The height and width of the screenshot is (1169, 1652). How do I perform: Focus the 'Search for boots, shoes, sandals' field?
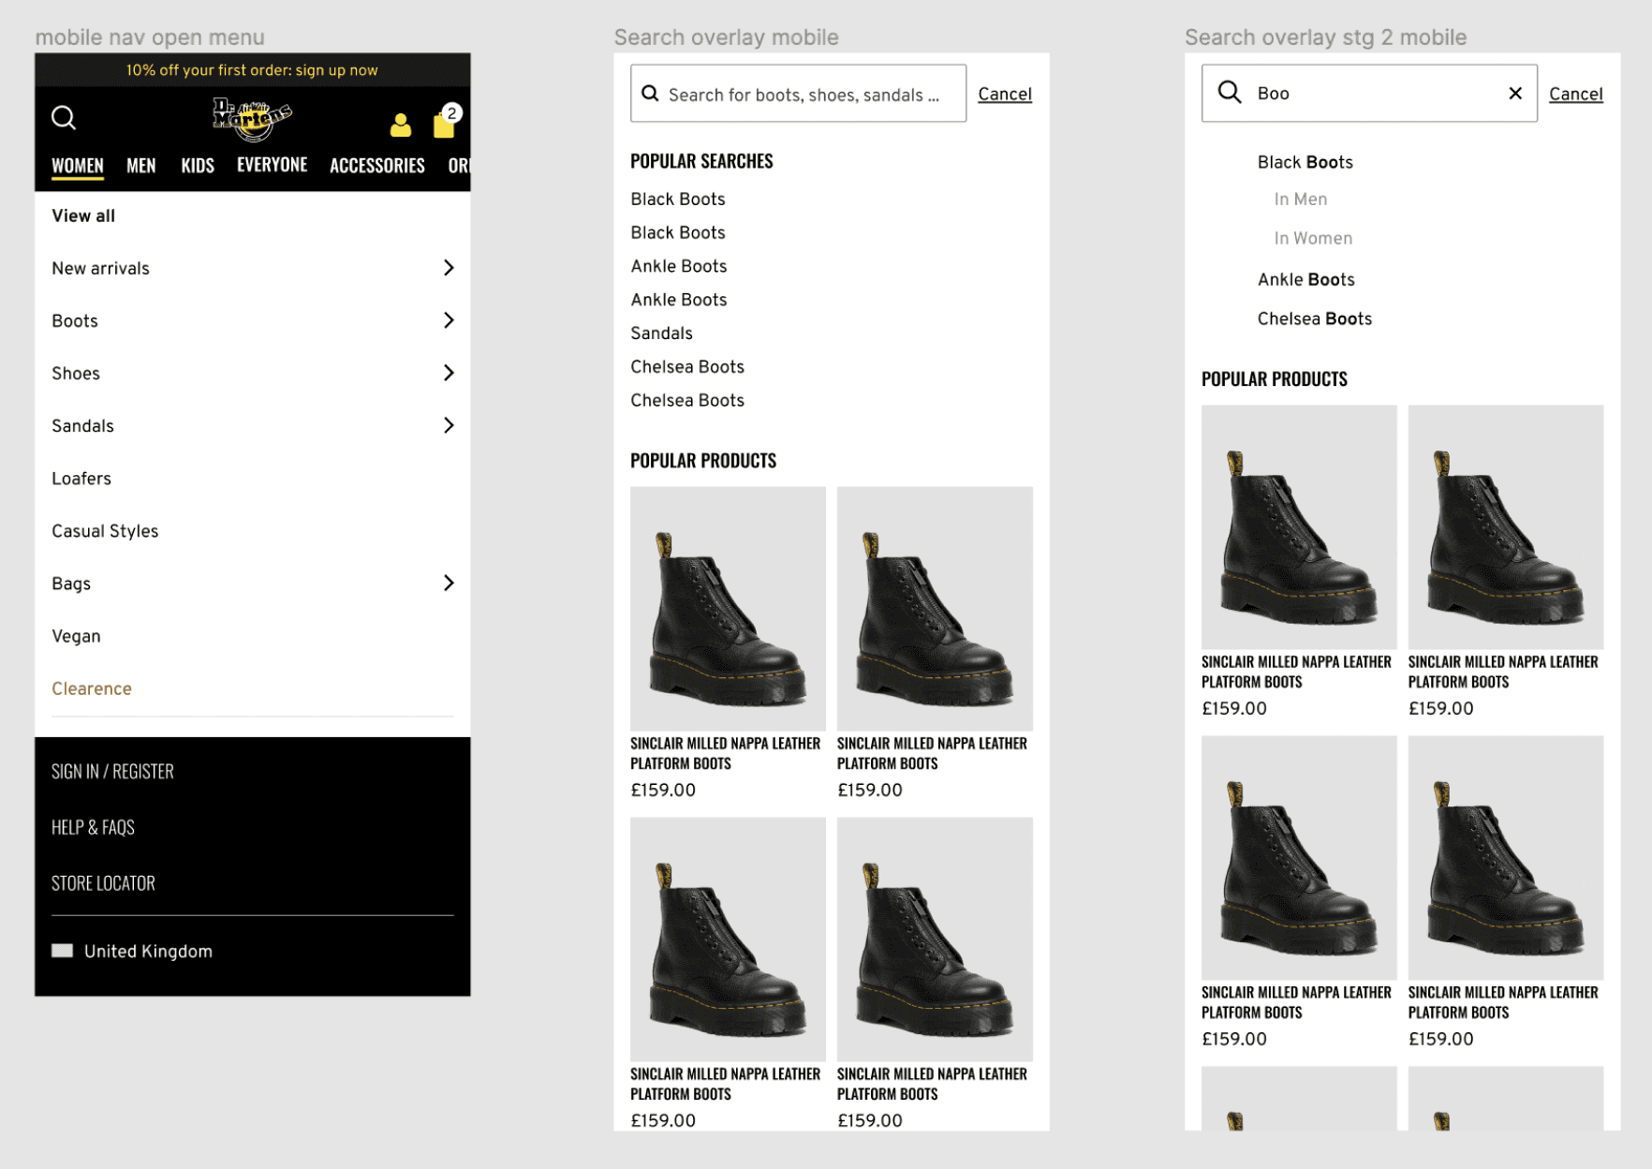[x=798, y=93]
